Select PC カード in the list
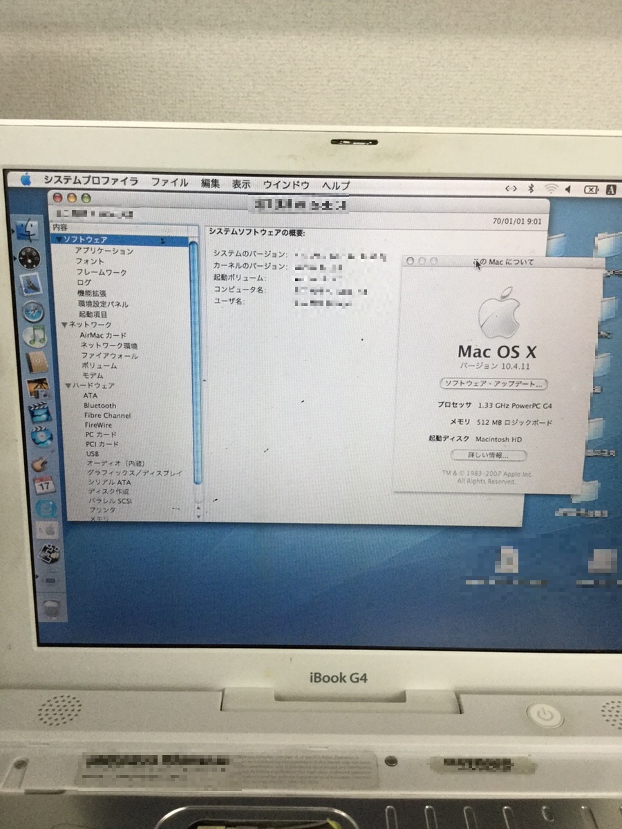 click(101, 435)
